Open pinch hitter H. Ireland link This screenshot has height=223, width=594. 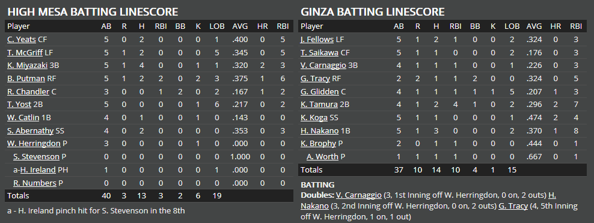(38, 170)
